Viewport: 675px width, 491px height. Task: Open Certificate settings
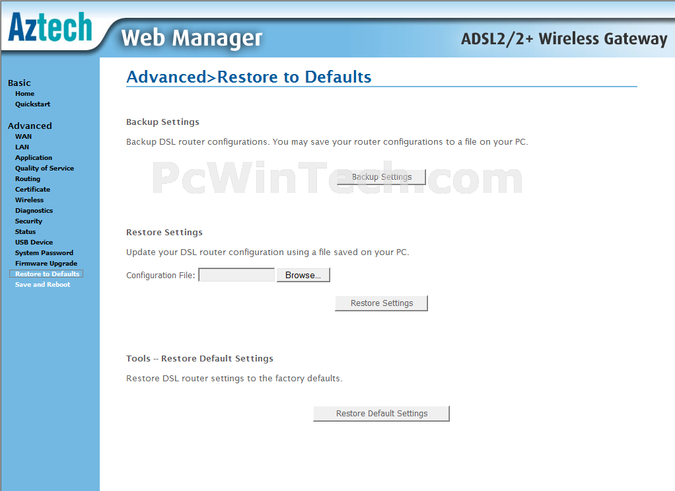tap(33, 190)
